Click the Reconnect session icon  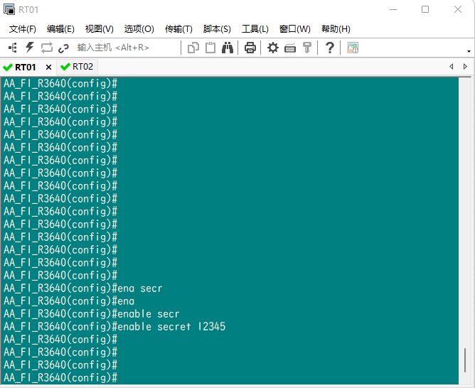(46, 48)
